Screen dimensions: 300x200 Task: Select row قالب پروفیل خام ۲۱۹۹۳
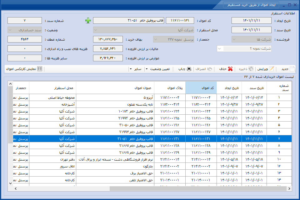pyautogui.click(x=152, y=118)
